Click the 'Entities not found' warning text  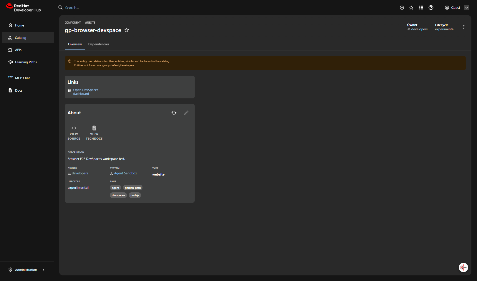coord(104,65)
